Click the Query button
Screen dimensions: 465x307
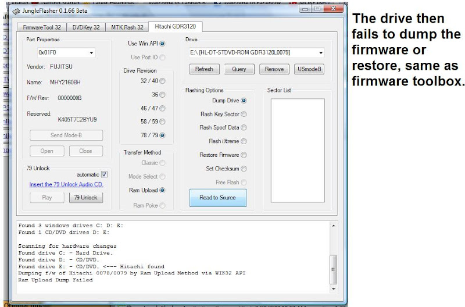239,69
